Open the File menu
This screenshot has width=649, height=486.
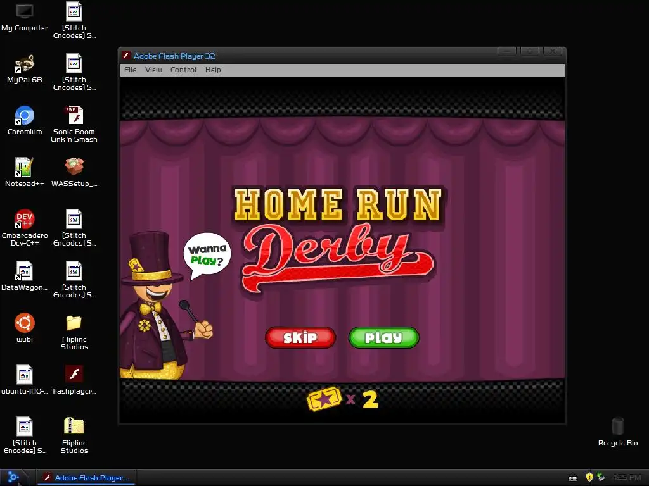point(130,70)
